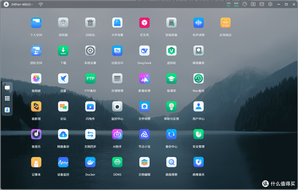This screenshot has height=190, width=298.
Task: Click the user avatar in title bar
Action: [x=6, y=4]
